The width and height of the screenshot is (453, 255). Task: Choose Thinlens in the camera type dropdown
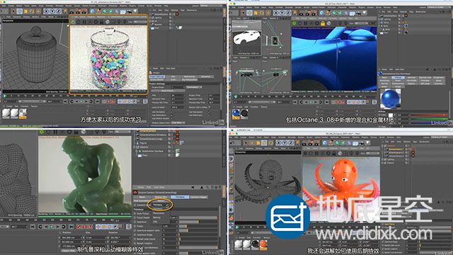(x=158, y=205)
